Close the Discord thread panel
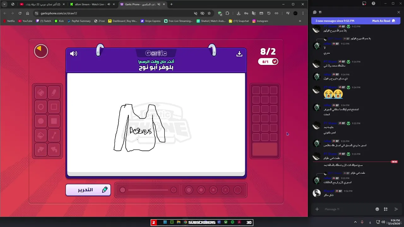Screen dimensions: 404x227 (399, 12)
